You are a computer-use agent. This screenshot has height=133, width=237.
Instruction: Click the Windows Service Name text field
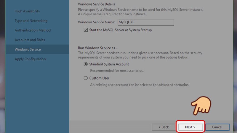point(145,22)
